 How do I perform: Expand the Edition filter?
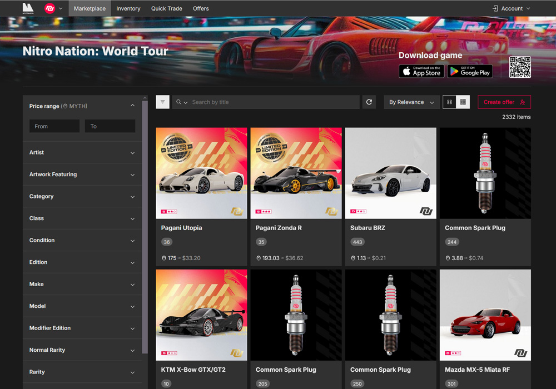coord(82,262)
